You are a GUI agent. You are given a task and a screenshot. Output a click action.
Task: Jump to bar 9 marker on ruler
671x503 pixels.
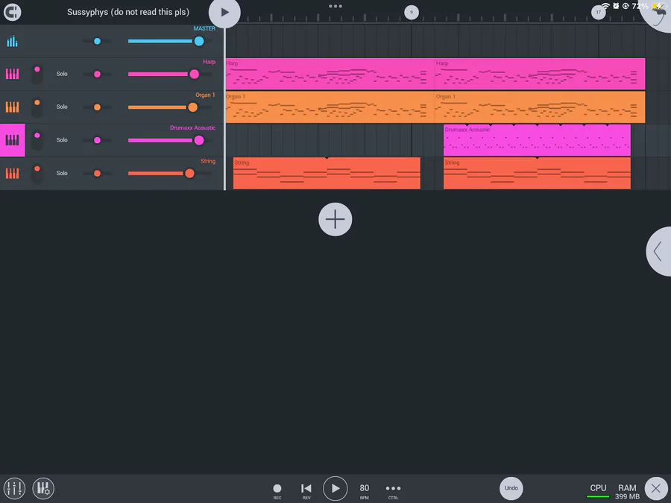pyautogui.click(x=412, y=13)
